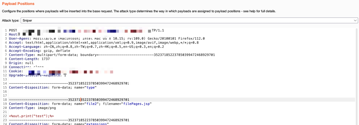
Task: Click the Accept header value
Action: [111, 43]
